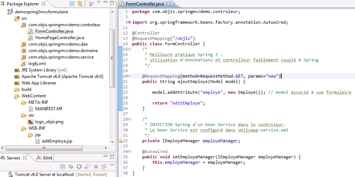355x177 pixels.
Task: Start the server in profile mode
Action: [x=87, y=167]
